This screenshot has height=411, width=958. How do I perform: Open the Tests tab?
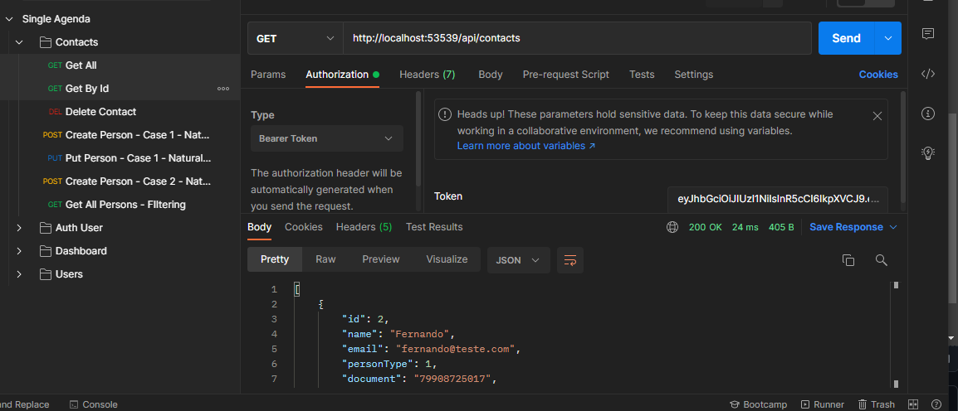(642, 75)
